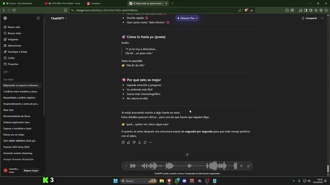Confirm the voice recording with the checkmark
Screen dimensions: 330x185
coord(249,166)
